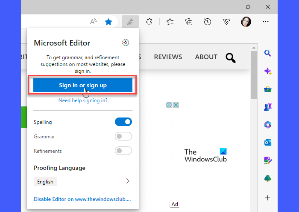Viewport: 299px width, 212px height.
Task: Open Read aloud from the address bar
Action: pos(93,22)
